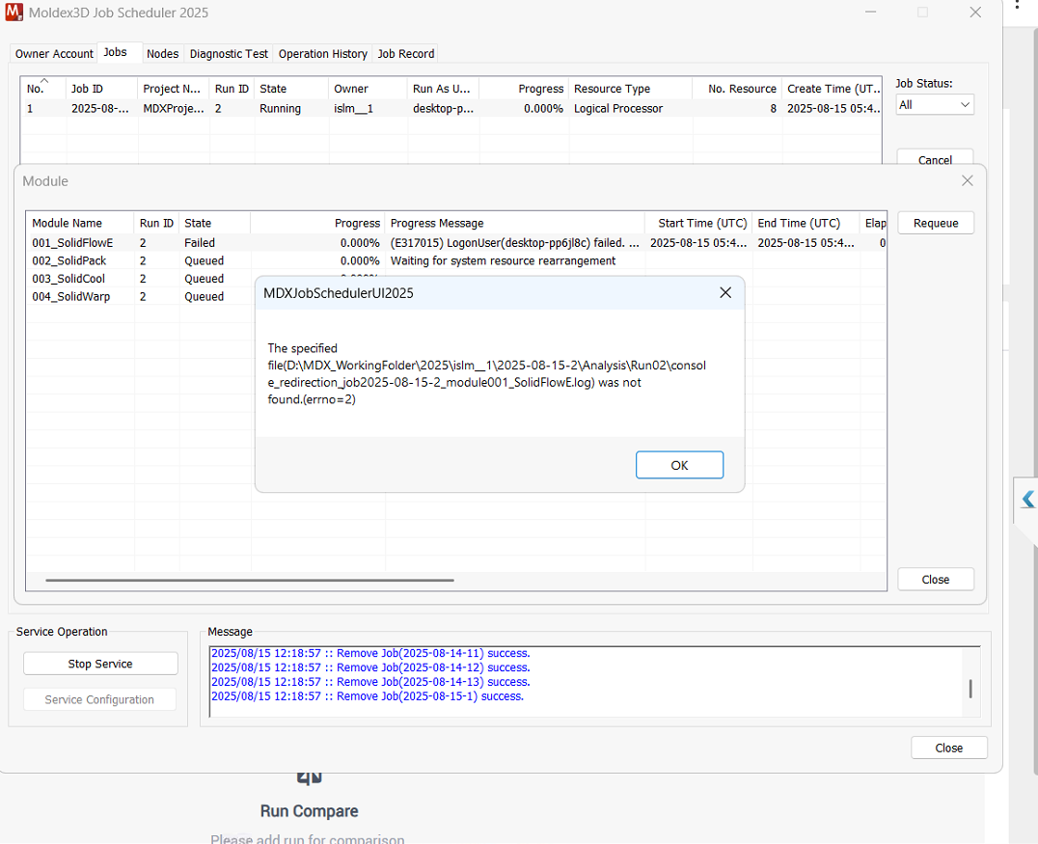This screenshot has height=844, width=1038.
Task: Click the Failed state cell
Action: (200, 243)
